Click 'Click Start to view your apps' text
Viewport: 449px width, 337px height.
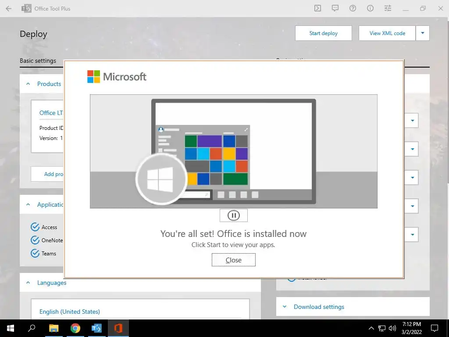click(233, 245)
